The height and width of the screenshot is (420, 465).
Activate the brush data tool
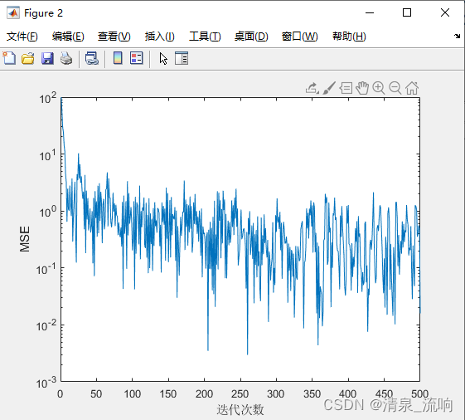(x=329, y=88)
